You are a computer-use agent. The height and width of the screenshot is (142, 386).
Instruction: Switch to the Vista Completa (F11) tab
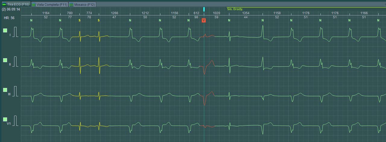click(x=49, y=5)
